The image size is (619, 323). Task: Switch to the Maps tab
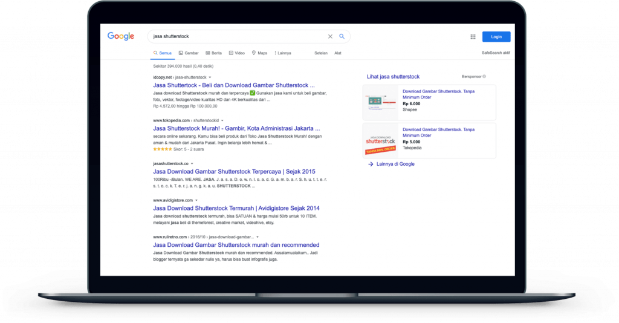tap(259, 53)
